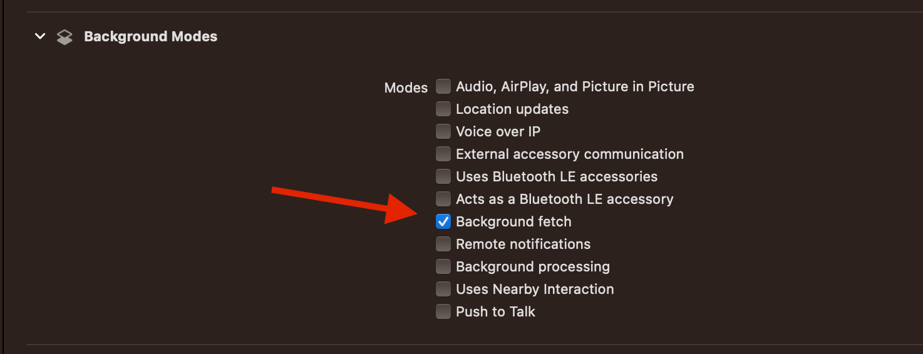Enable Uses Bluetooth LE accessories checkbox
This screenshot has width=923, height=354.
pyautogui.click(x=443, y=176)
